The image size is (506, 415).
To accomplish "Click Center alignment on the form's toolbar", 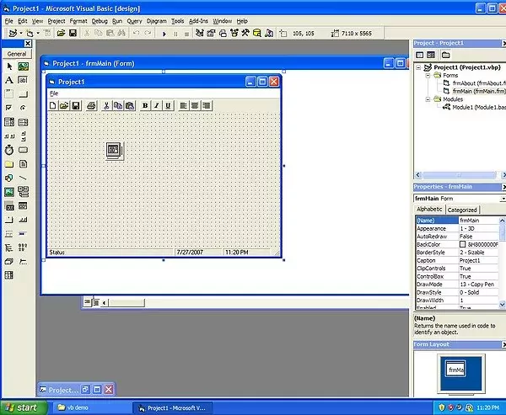I will pos(195,105).
